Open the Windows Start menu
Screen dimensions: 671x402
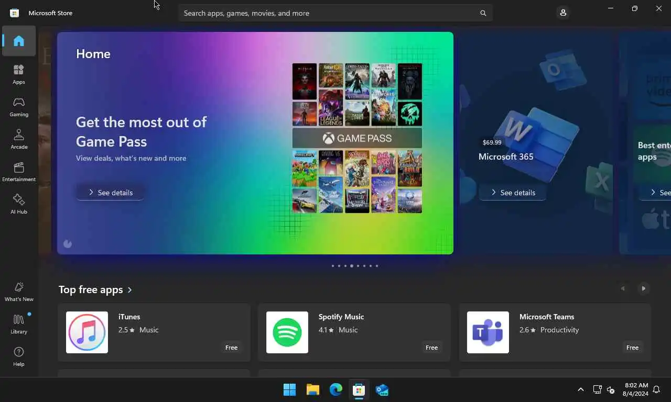coord(289,389)
